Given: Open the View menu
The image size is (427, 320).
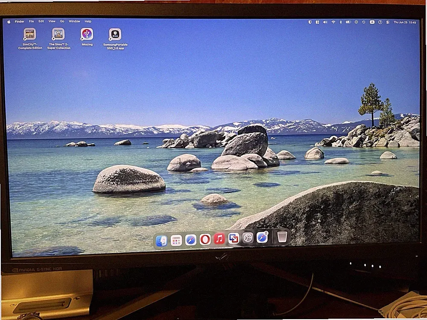Looking at the screenshot, I should [52, 21].
